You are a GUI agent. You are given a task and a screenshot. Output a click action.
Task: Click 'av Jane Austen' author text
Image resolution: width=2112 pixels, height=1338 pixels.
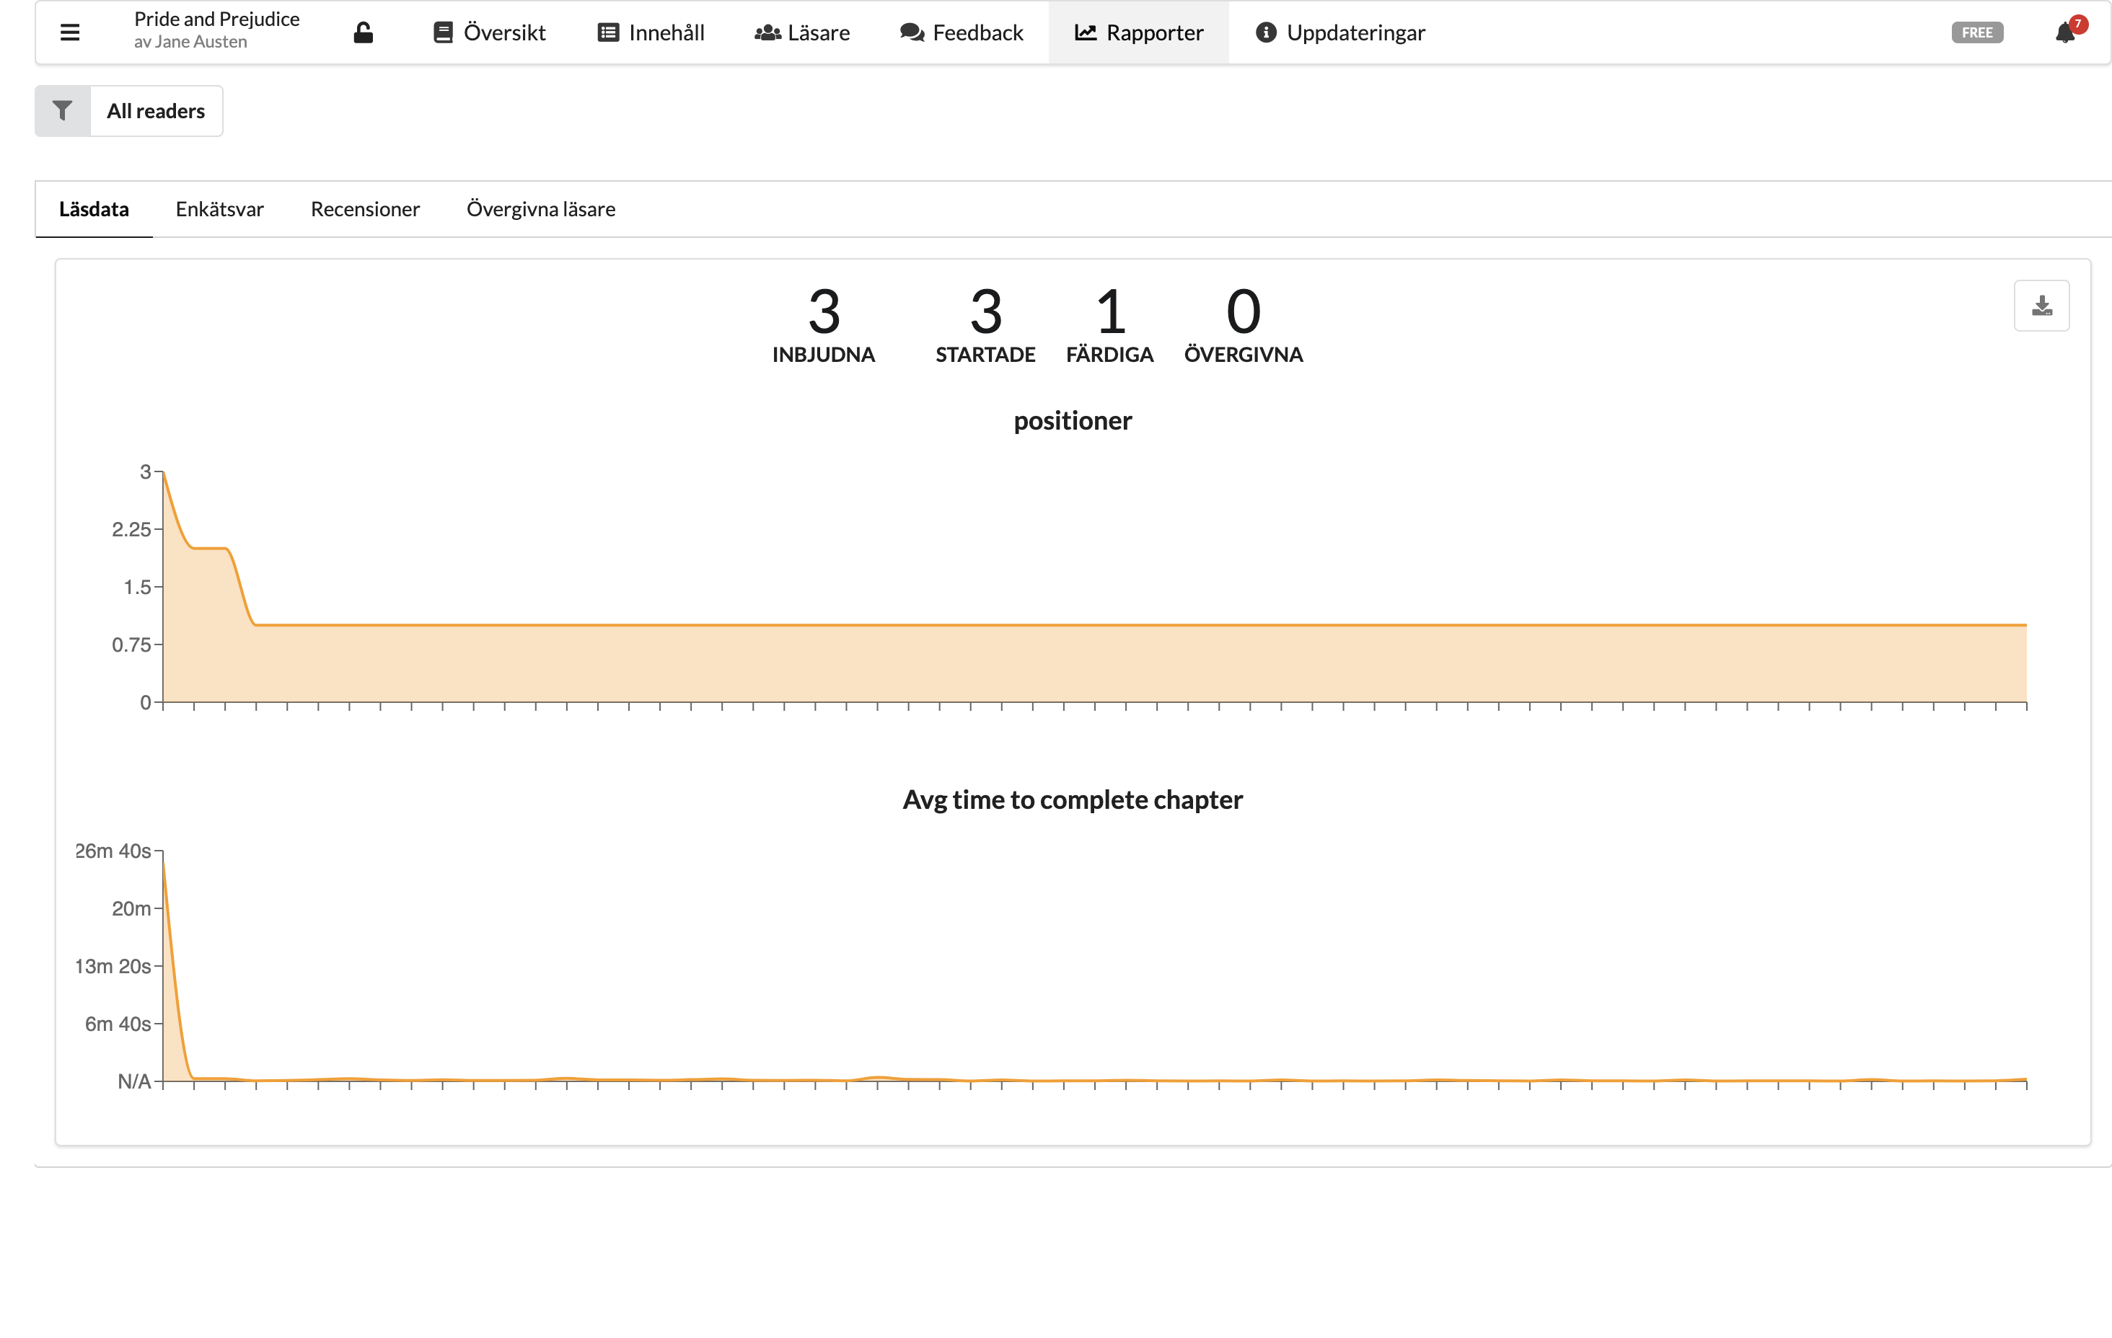click(190, 42)
